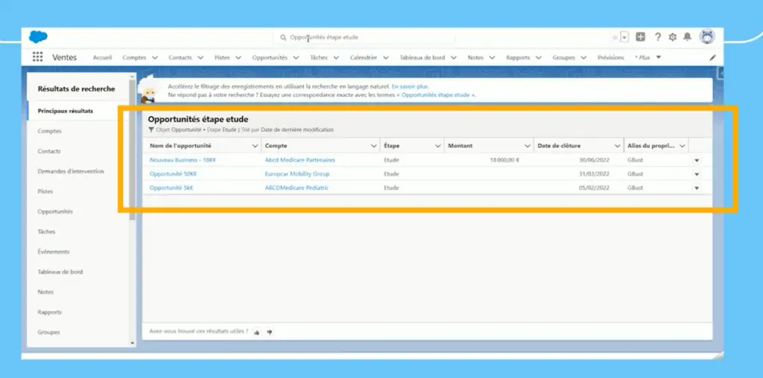Screen dimensions: 763x378
Task: Filter results by Comptes in sidebar
Action: coord(50,131)
